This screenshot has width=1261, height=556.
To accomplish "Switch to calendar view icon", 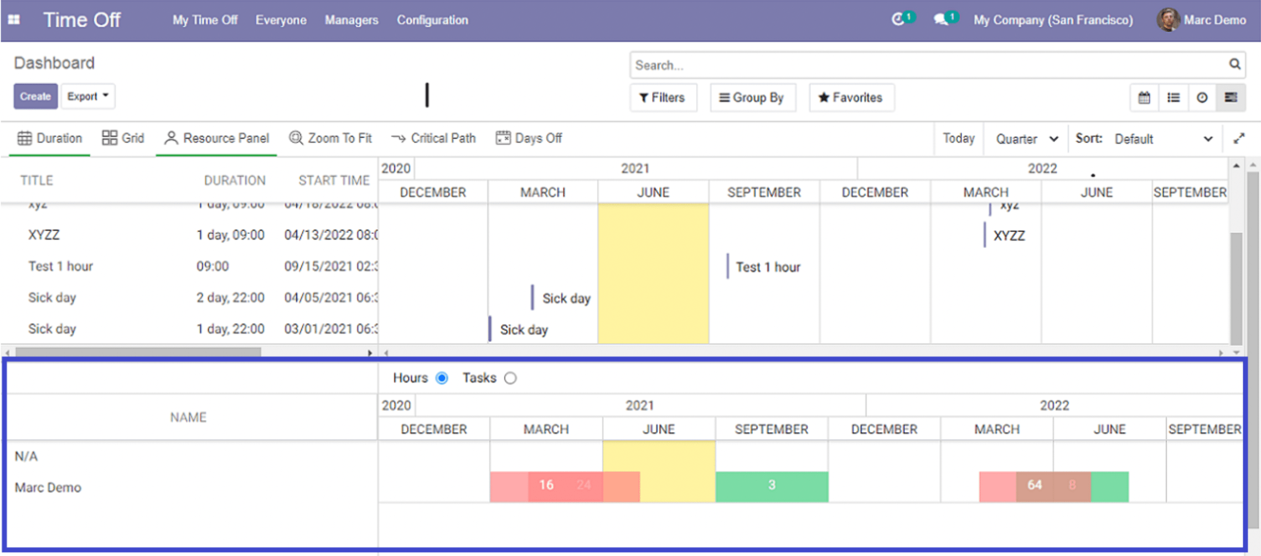I will 1144,98.
